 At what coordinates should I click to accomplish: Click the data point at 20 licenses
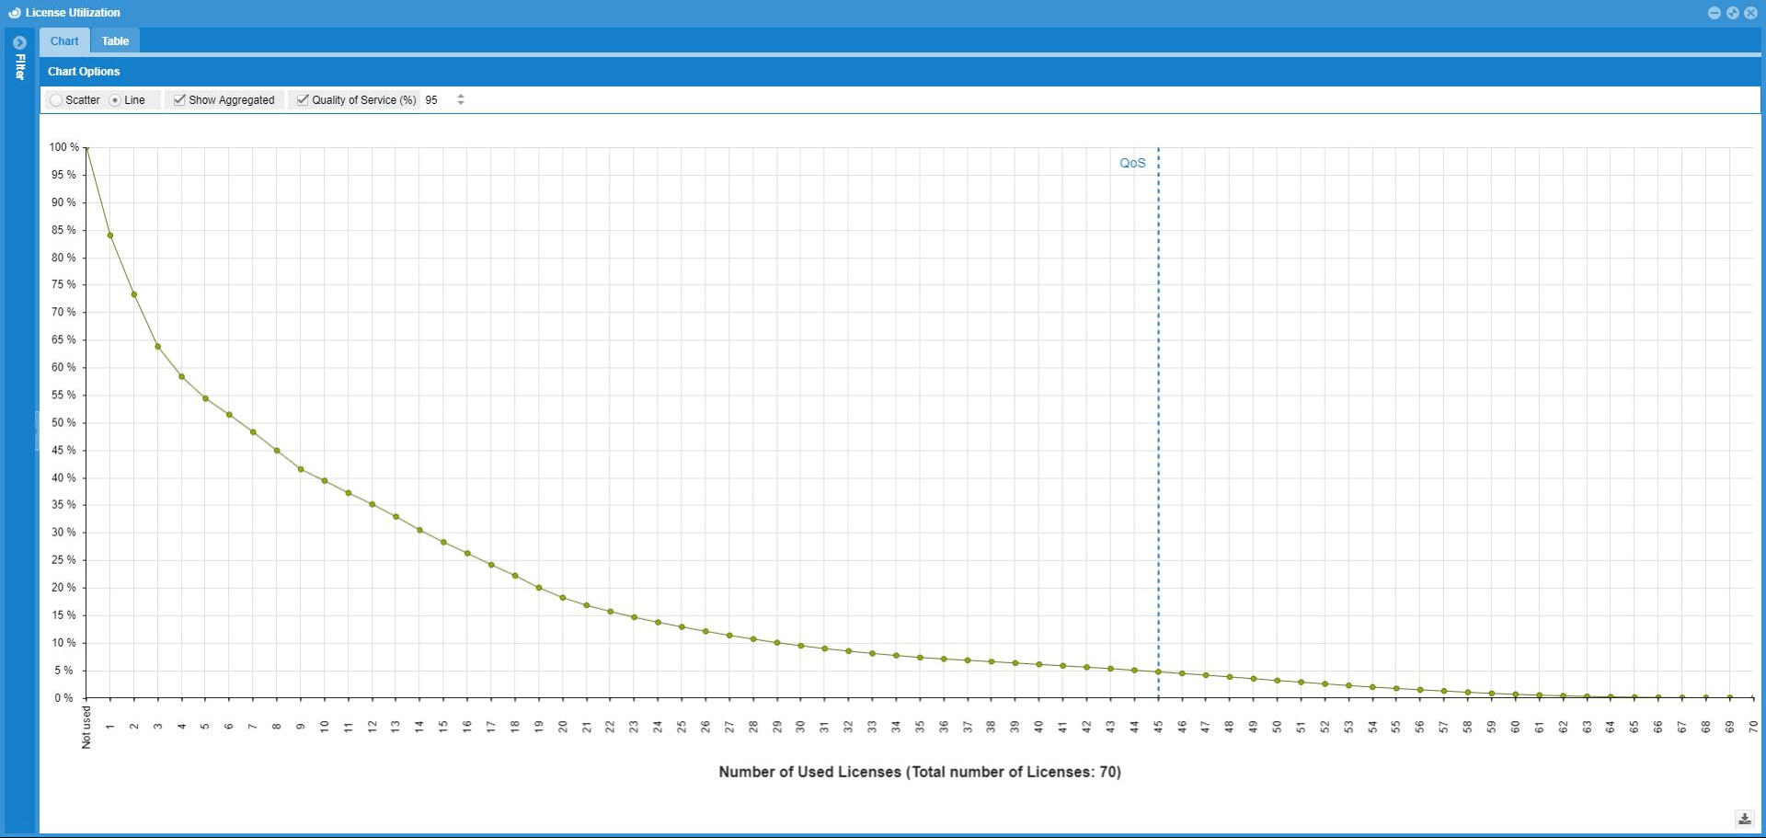(563, 598)
